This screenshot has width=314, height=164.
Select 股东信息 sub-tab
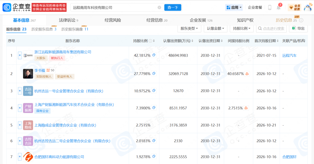(x=16, y=29)
